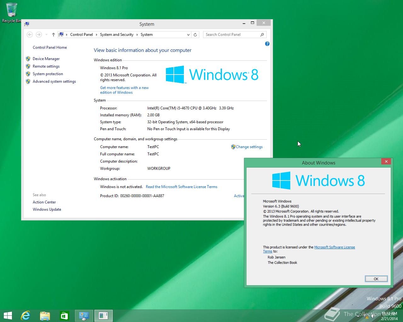Image resolution: width=403 pixels, height=322 pixels.
Task: Open the recent locations dropdown arrow
Action: click(46, 35)
